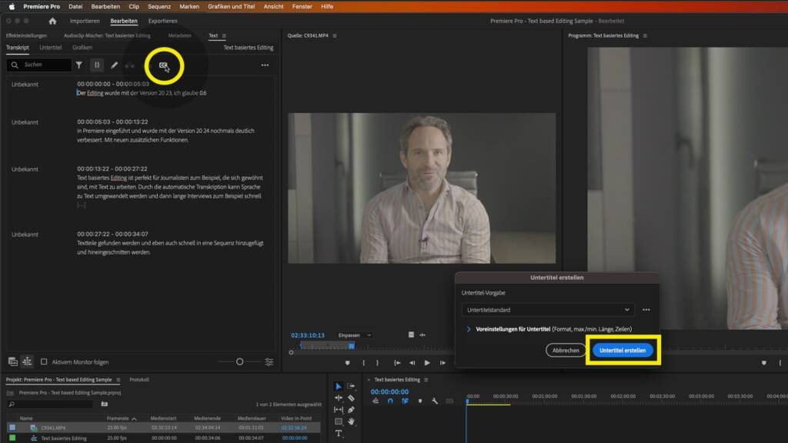Click the Abbrechen button

click(x=566, y=350)
